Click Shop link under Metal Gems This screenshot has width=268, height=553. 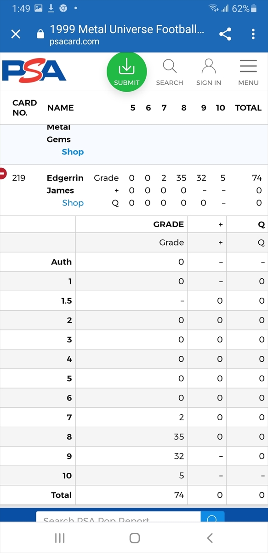point(73,152)
